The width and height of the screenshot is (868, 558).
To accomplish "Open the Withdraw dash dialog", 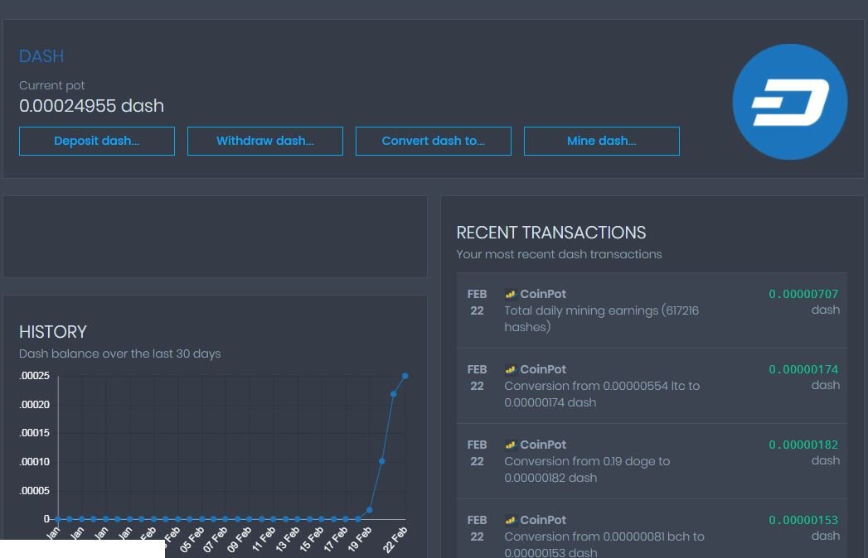I will (265, 141).
